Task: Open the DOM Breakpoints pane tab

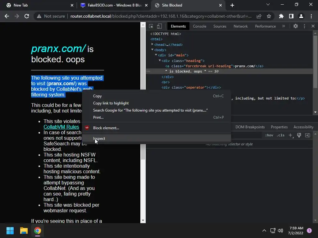Action: pyautogui.click(x=250, y=127)
